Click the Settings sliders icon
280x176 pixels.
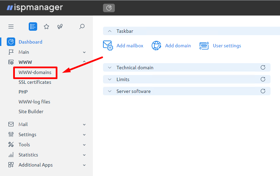[11, 134]
